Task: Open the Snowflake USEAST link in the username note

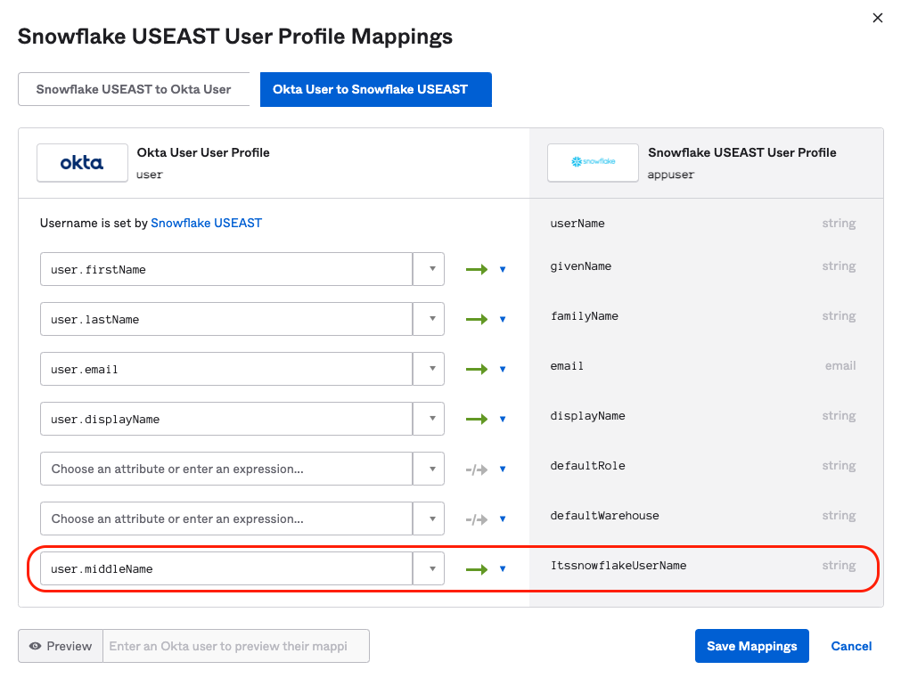Action: 206,223
